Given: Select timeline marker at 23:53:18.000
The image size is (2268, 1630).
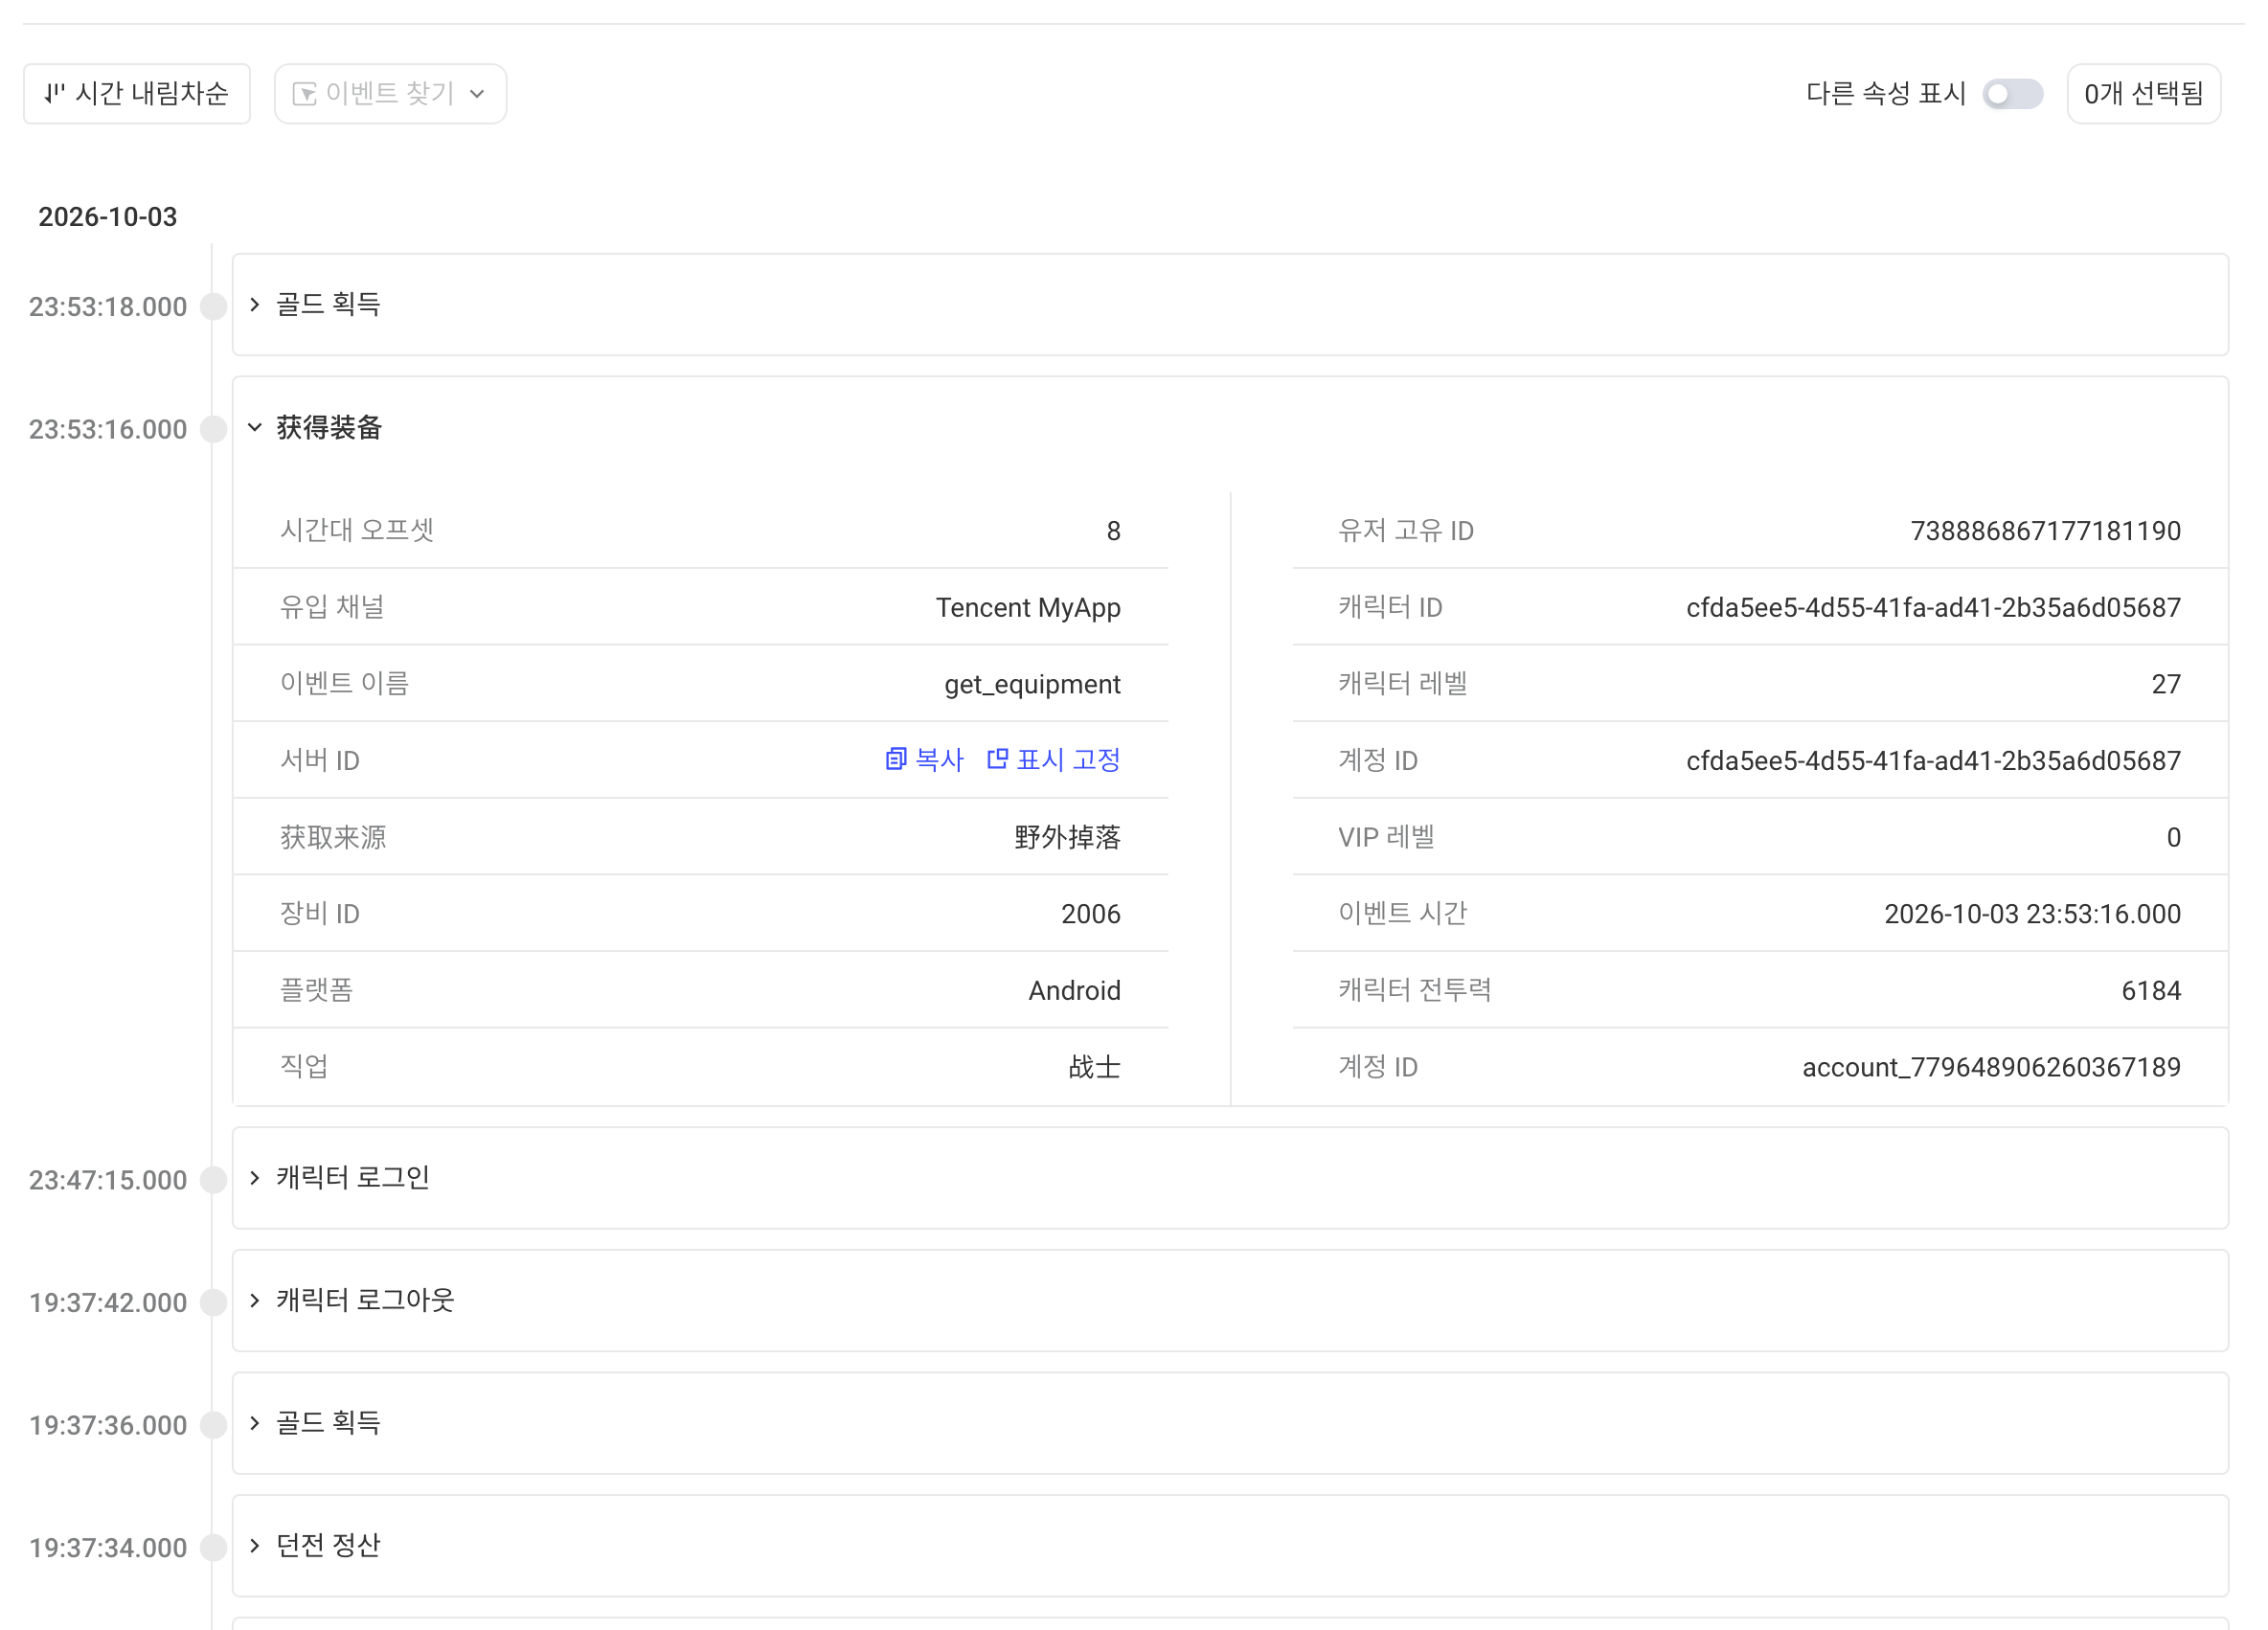Looking at the screenshot, I should (213, 306).
